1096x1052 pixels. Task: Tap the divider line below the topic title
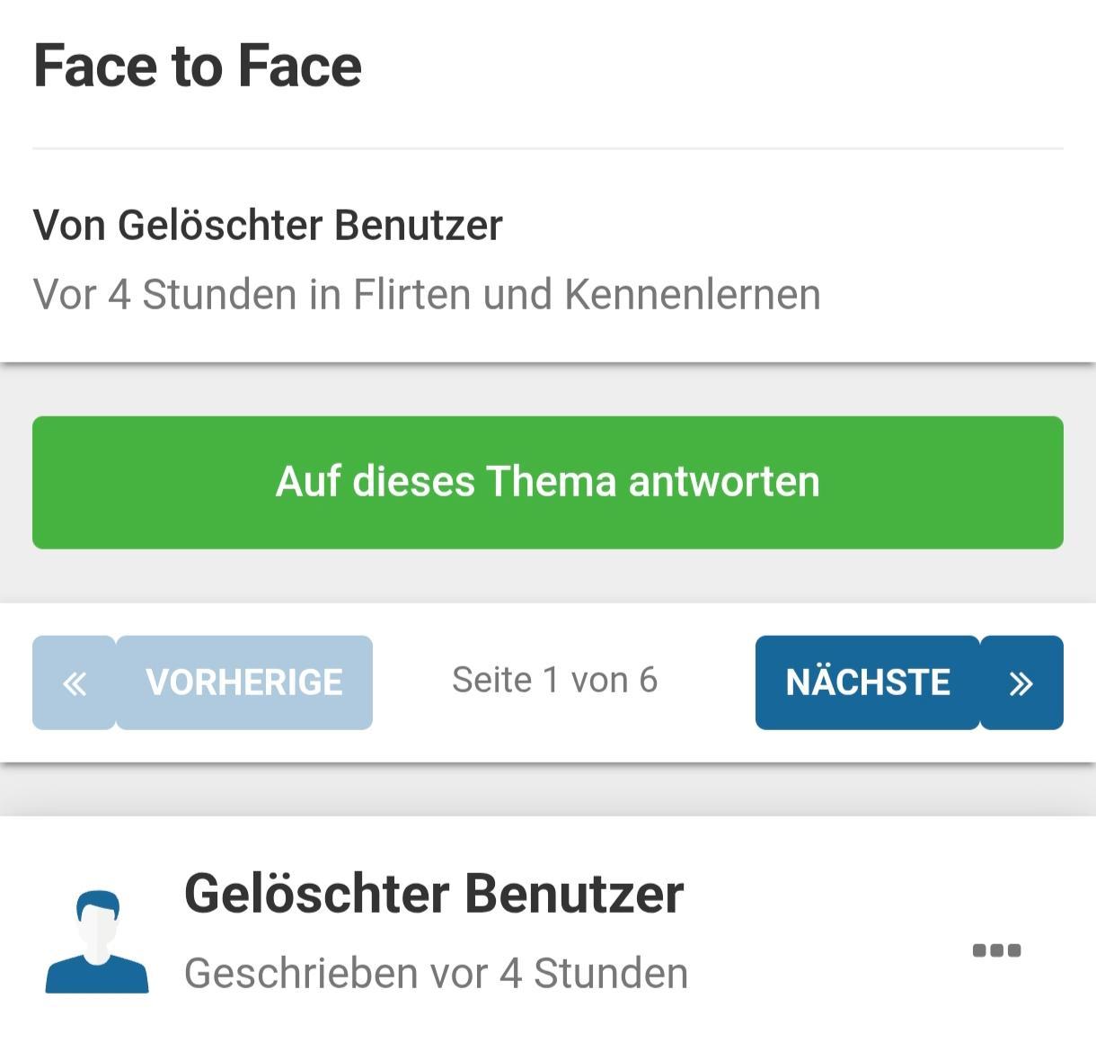point(547,148)
